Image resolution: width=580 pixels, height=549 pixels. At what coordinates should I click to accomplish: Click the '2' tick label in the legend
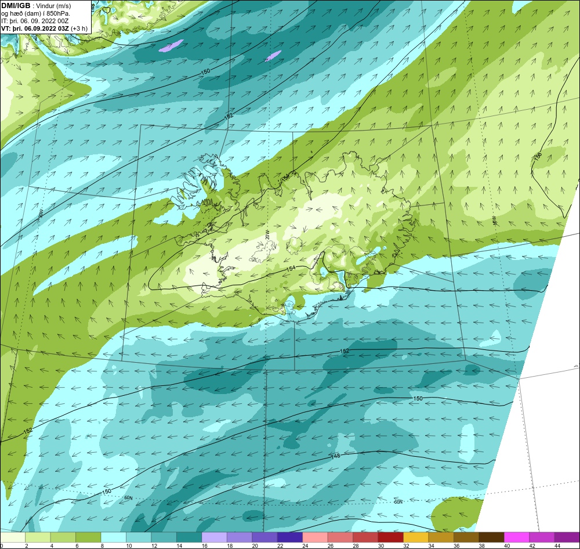[27, 546]
